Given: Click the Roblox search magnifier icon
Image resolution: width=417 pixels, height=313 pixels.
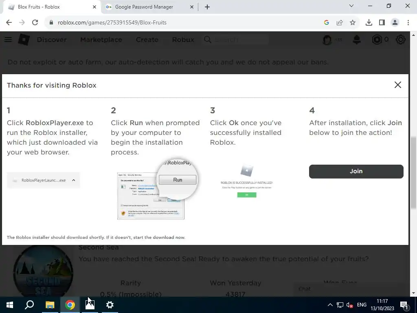Looking at the screenshot, I should click(207, 40).
